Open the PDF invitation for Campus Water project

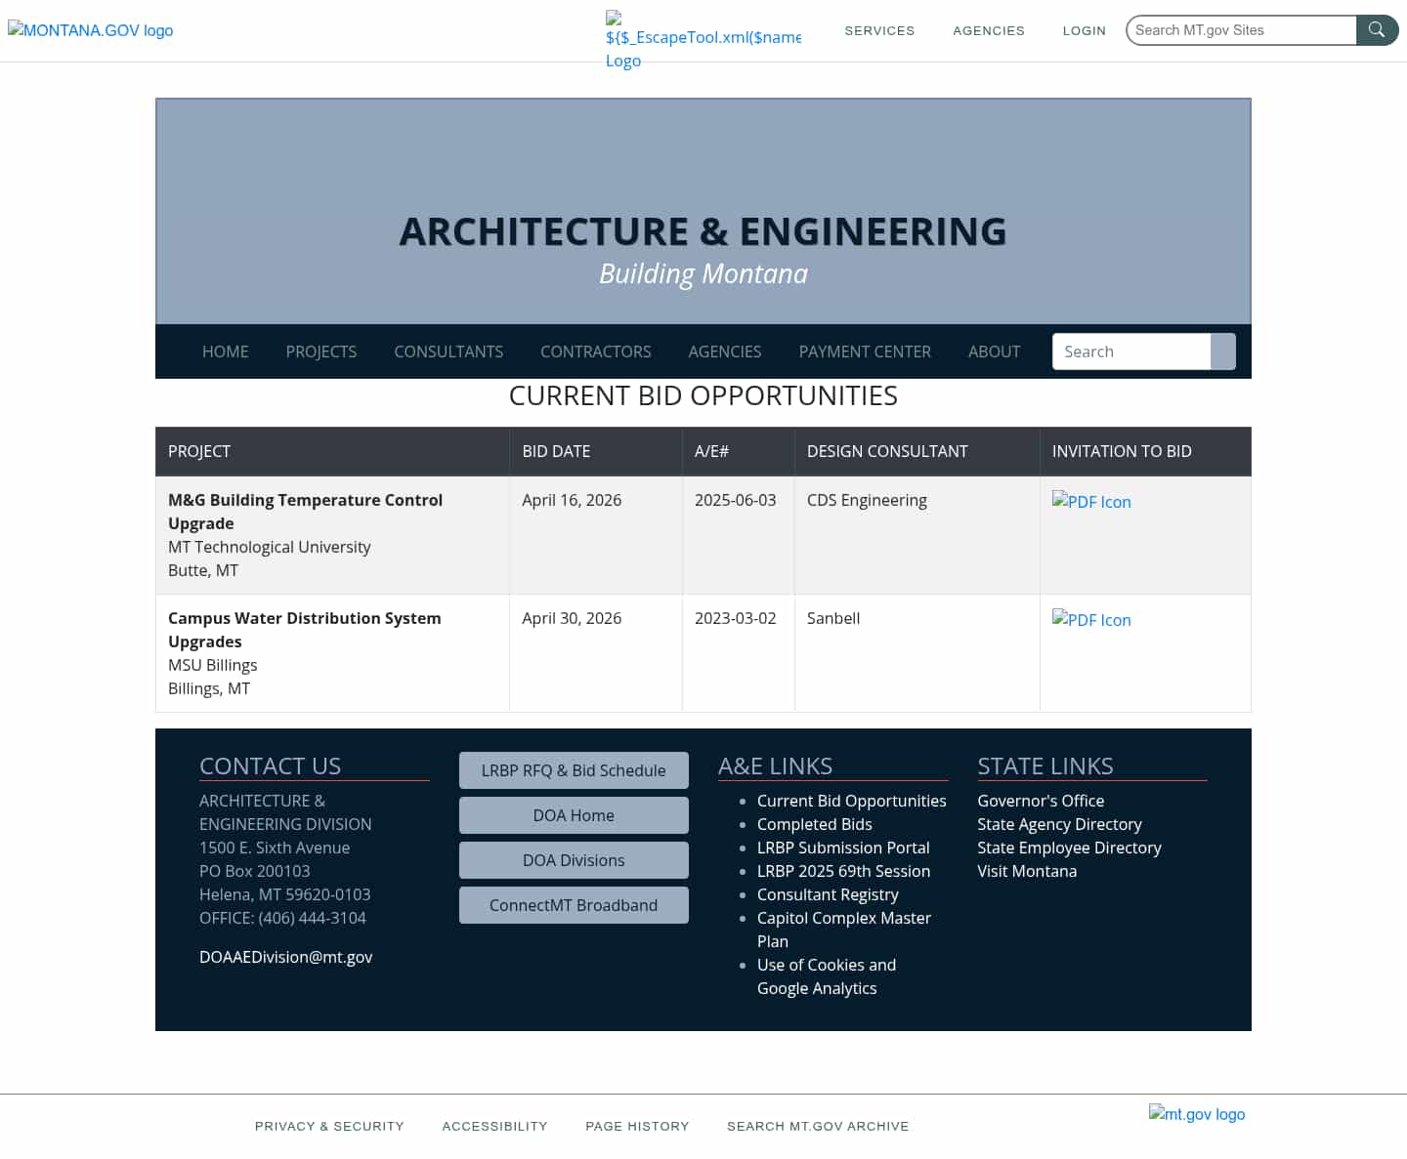[x=1091, y=620]
